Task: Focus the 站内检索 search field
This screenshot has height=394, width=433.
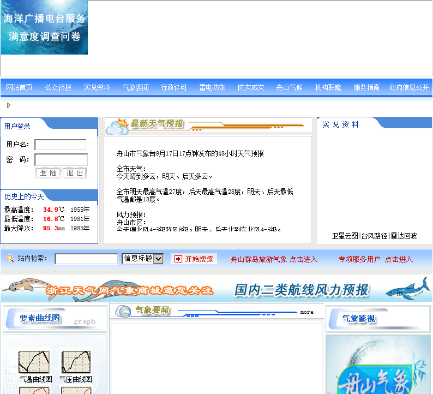Action: pos(86,259)
